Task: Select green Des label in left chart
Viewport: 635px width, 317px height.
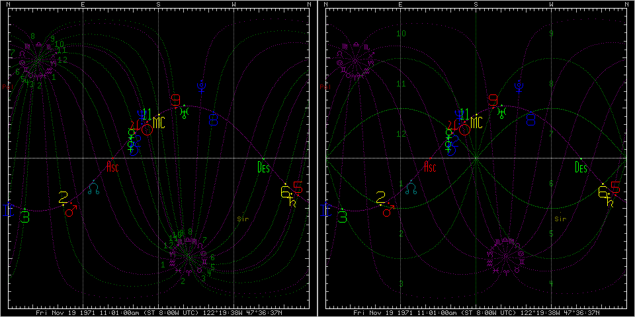Action: (264, 166)
